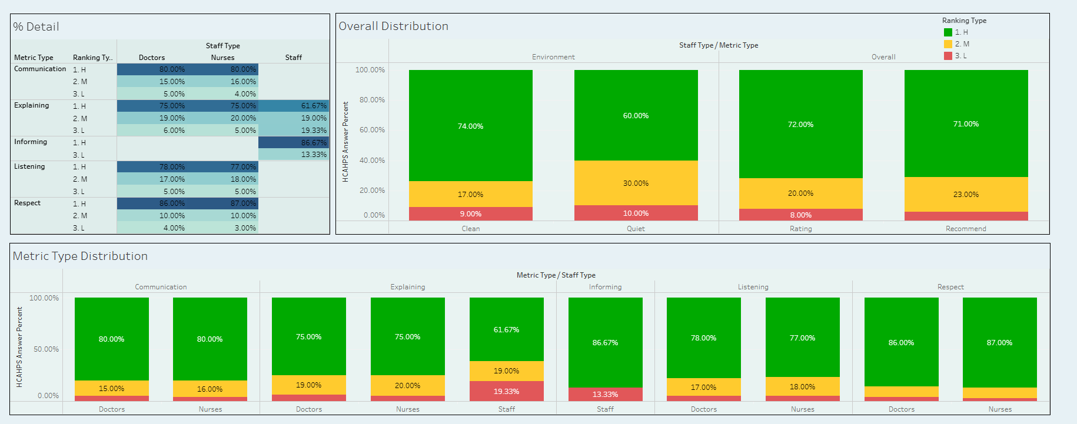The width and height of the screenshot is (1077, 424).
Task: Click the Ranking Type legend title
Action: (964, 21)
